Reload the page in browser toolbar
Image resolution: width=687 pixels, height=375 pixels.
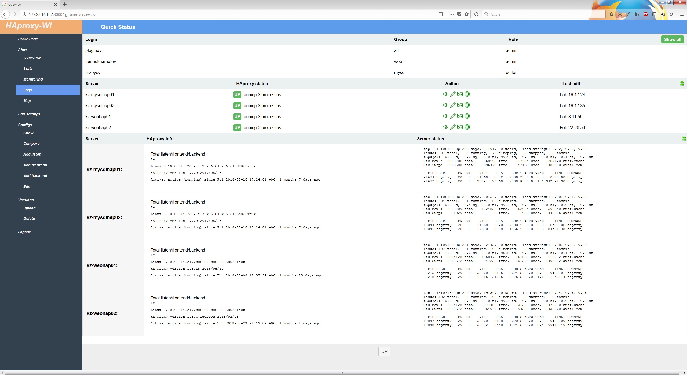pos(476,14)
